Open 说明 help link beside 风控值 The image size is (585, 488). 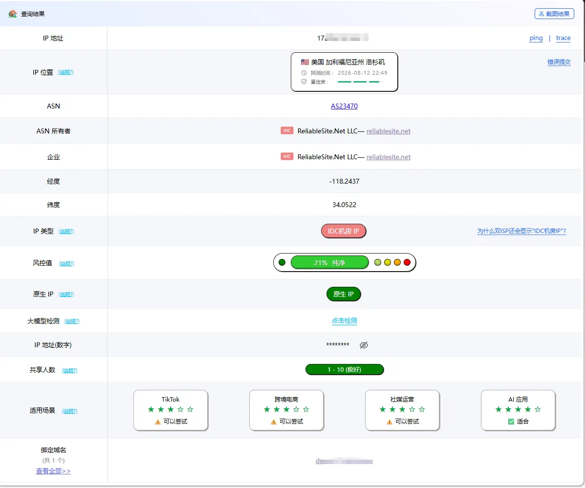[66, 264]
